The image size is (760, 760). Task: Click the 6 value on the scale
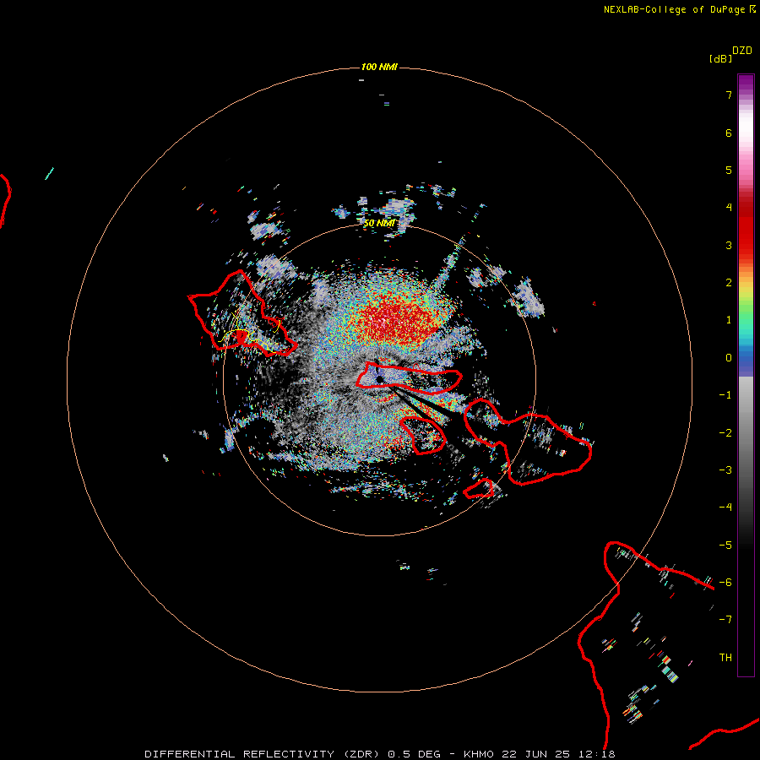pyautogui.click(x=729, y=133)
